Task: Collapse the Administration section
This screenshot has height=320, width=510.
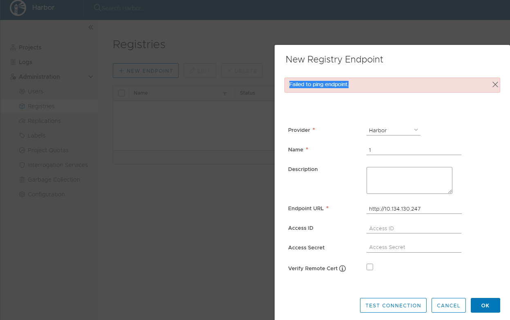Action: click(x=91, y=77)
